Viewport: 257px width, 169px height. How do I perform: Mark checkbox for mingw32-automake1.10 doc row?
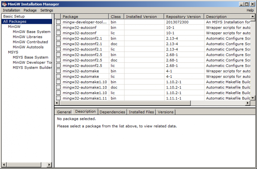(58, 87)
